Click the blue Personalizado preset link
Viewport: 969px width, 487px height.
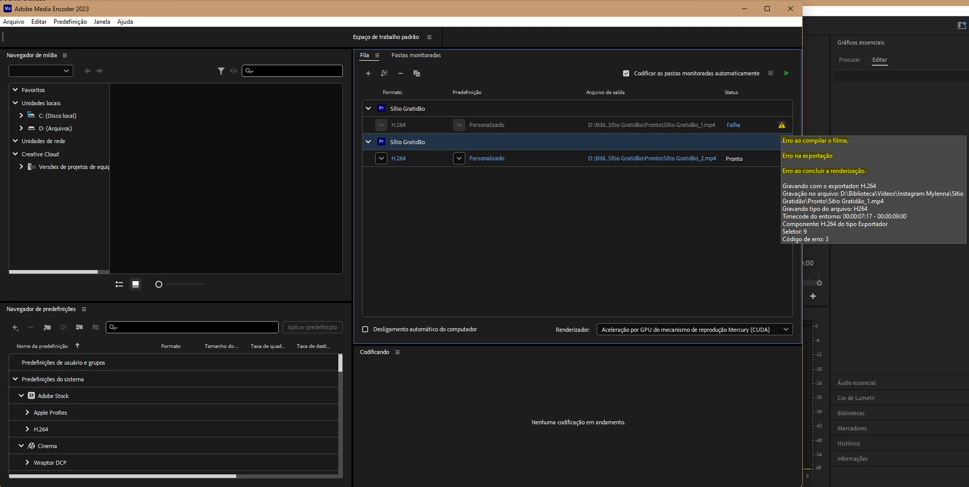coord(487,158)
